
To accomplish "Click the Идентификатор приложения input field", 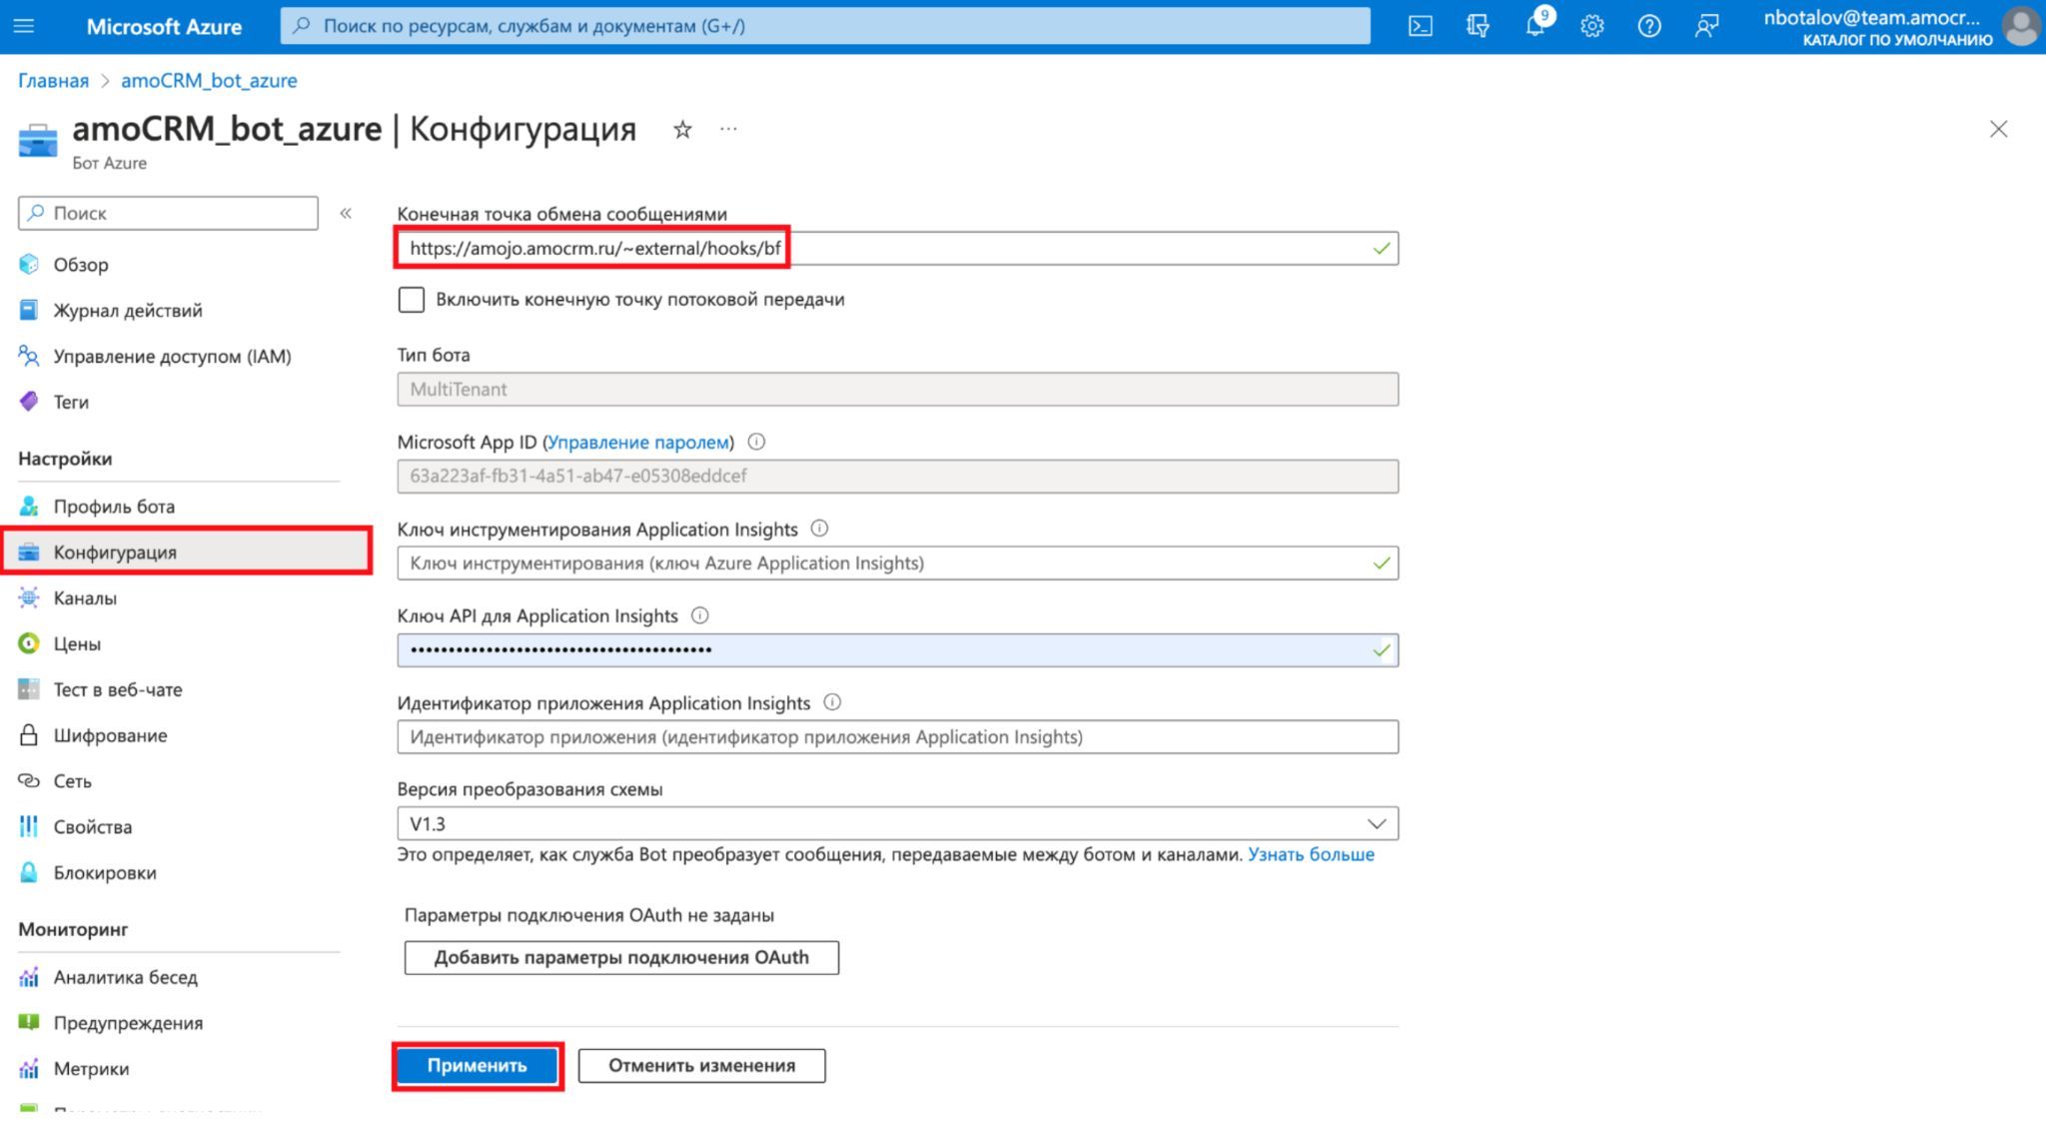I will point(897,737).
